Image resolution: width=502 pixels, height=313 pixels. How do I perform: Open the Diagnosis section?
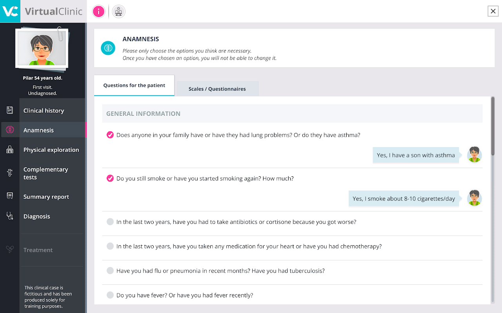tap(36, 216)
